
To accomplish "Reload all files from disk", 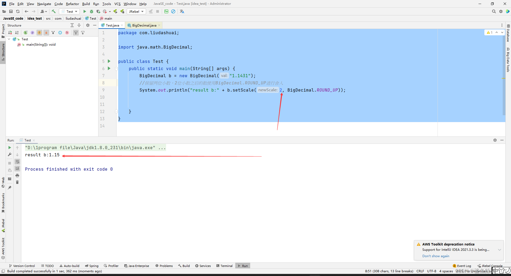I will 18,11.
